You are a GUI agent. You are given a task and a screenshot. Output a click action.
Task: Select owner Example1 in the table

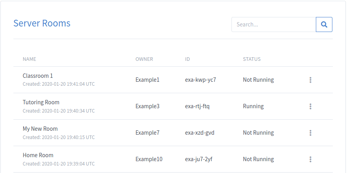147,80
